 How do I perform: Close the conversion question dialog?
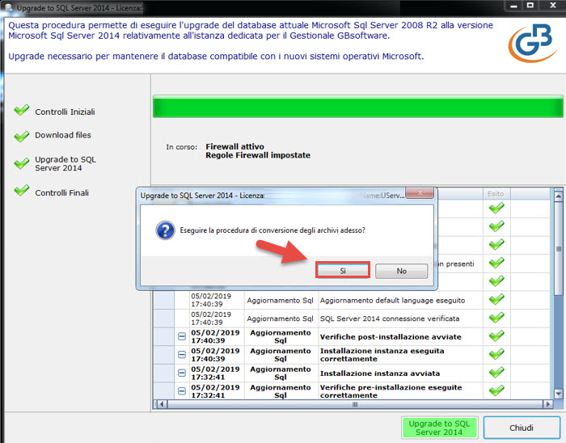[420, 192]
